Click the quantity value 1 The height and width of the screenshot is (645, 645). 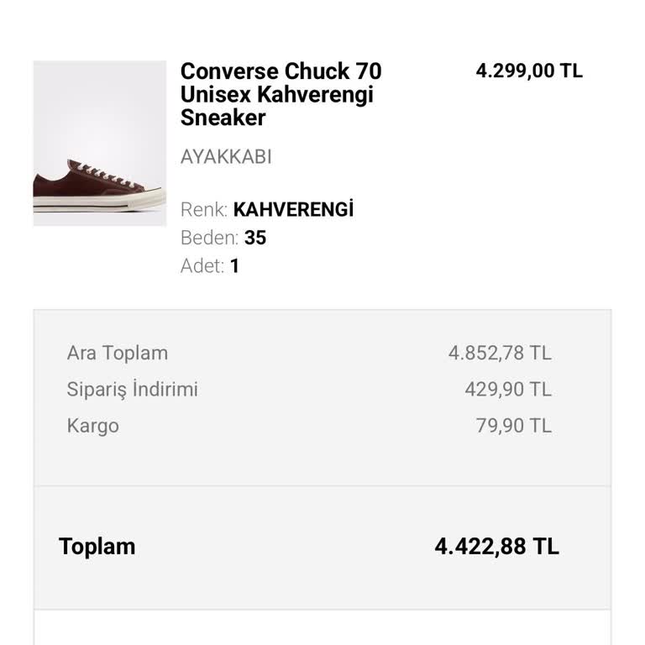[235, 266]
